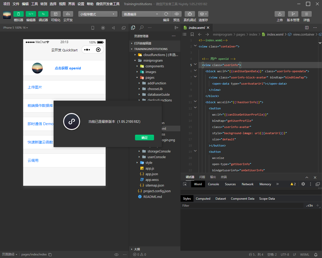Open the mini program mode dropdown
This screenshot has width=322, height=258.
[98, 14]
